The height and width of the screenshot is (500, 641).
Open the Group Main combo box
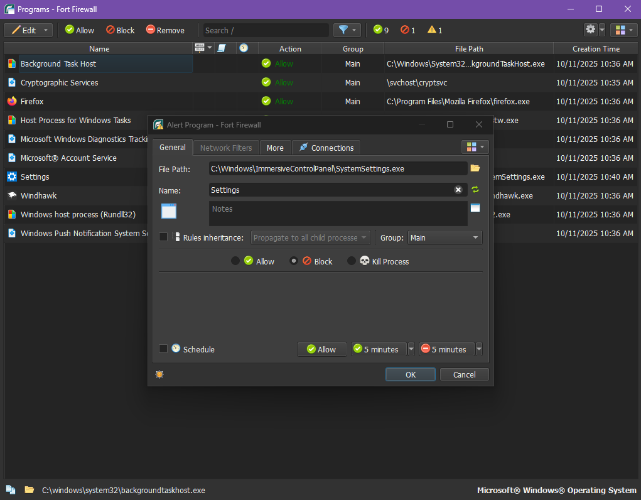click(x=444, y=237)
